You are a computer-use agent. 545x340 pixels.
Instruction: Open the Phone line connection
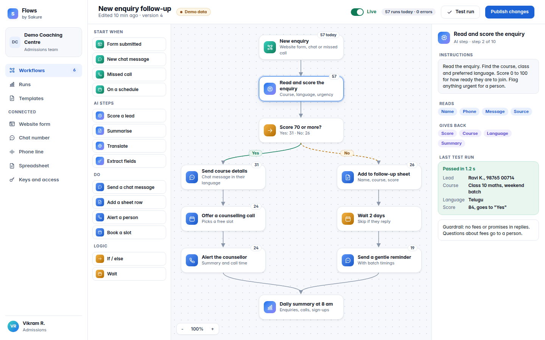click(x=44, y=151)
